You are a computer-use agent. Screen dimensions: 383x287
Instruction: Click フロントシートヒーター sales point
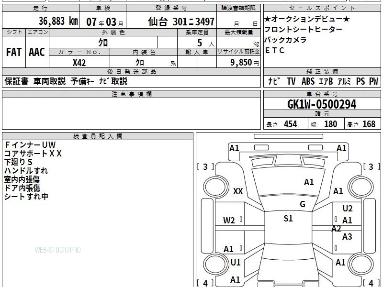304,29
